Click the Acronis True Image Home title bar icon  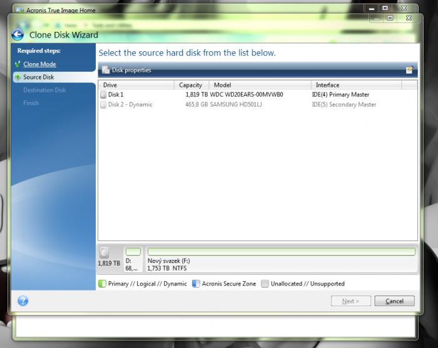click(18, 11)
